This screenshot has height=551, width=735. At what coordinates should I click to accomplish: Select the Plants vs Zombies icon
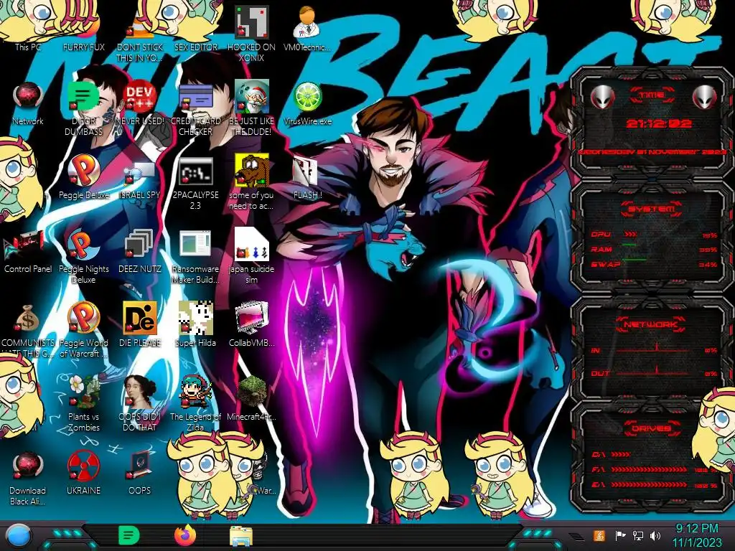pos(83,404)
